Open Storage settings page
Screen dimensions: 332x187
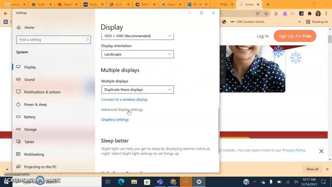[30, 129]
